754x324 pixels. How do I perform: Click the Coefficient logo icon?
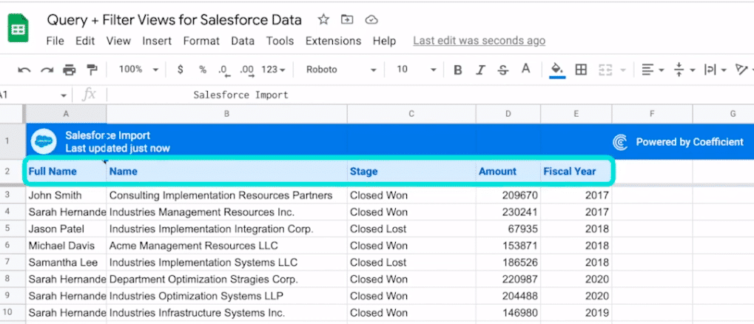coord(620,142)
